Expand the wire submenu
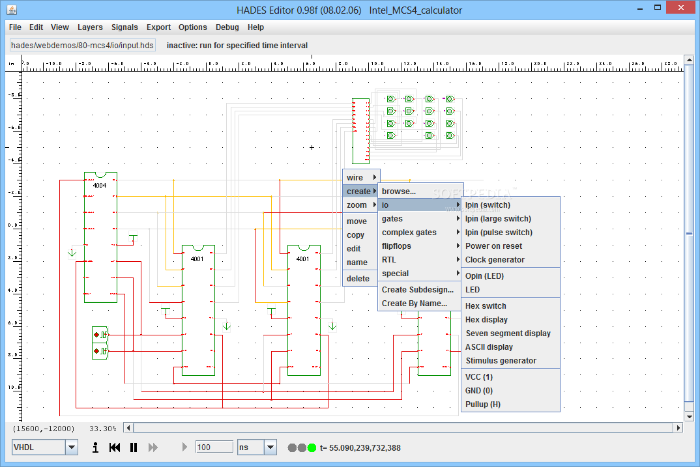700x467 pixels. 361,178
